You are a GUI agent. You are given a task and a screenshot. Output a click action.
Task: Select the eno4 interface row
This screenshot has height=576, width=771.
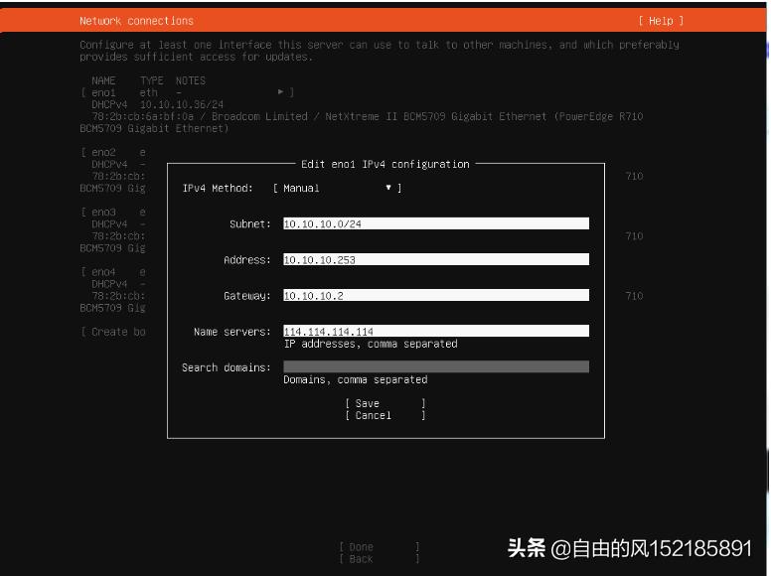click(113, 272)
